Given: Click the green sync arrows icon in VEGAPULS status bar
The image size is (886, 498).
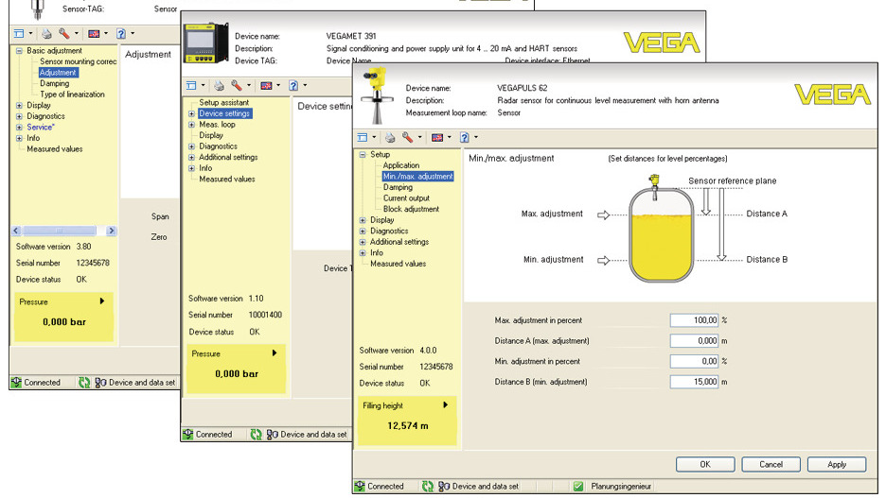Looking at the screenshot, I should (x=426, y=487).
